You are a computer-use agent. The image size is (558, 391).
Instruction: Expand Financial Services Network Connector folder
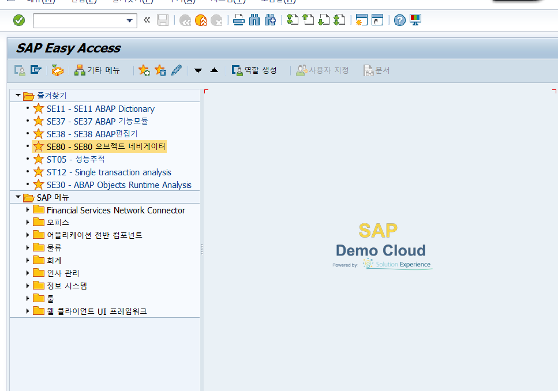coord(27,210)
